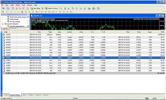Screen dimensions: 166x100
Task: Switch chart to Bar Chart icon
Action: tap(61, 8)
